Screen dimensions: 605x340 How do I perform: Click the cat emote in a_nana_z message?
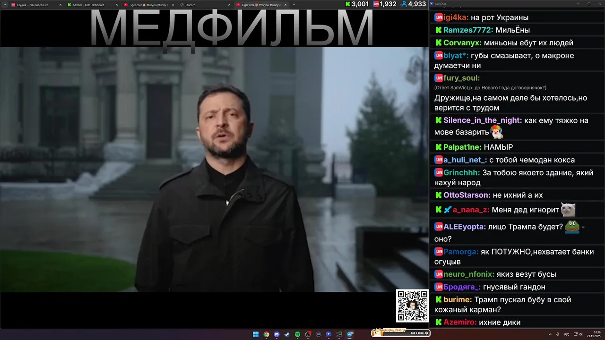[568, 209]
